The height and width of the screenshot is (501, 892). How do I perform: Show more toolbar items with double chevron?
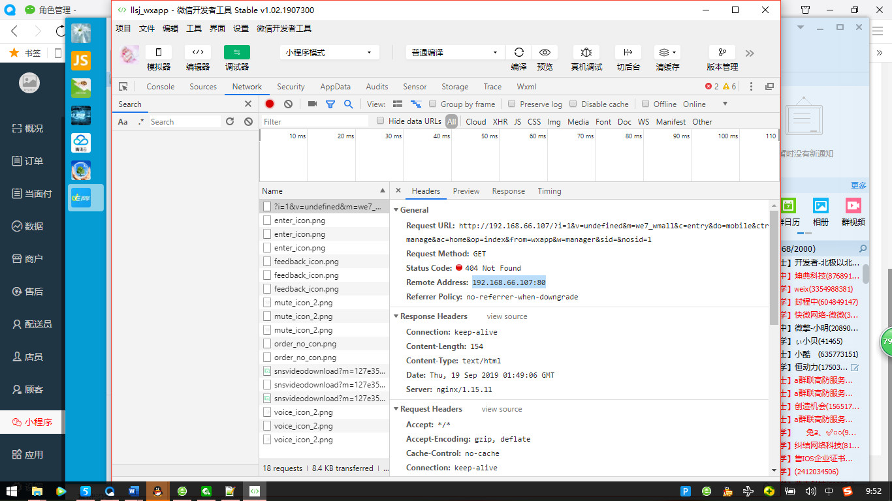coord(750,53)
